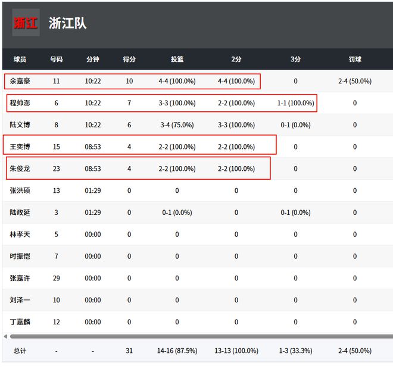Sort by 号码 column header

(56, 60)
